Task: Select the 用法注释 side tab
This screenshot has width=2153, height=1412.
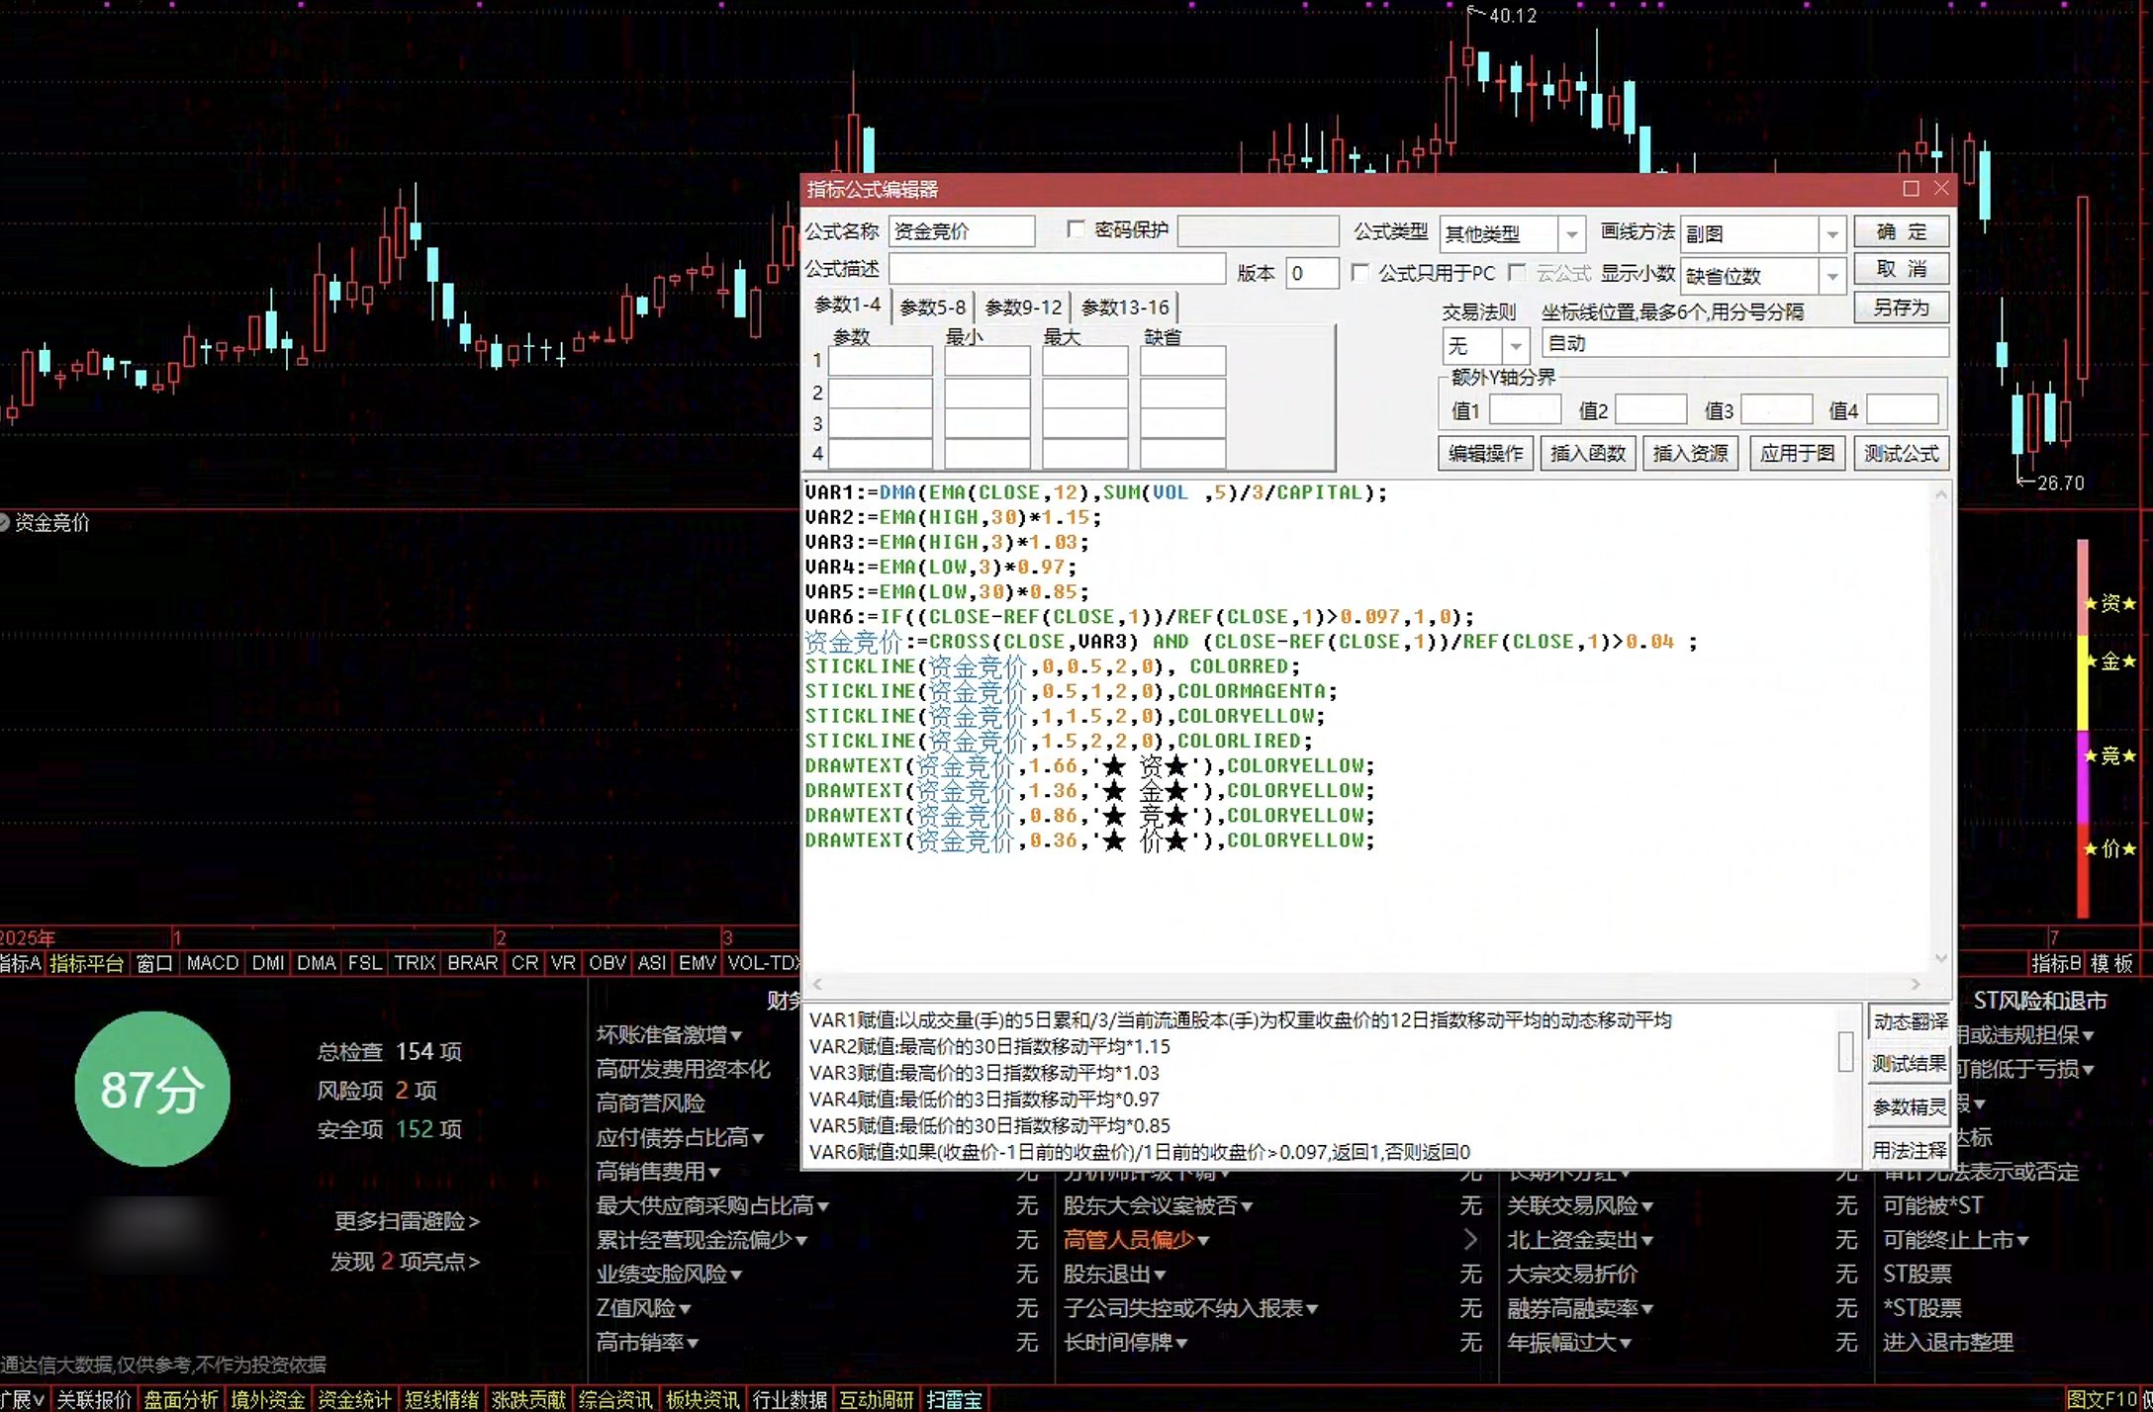Action: click(x=1910, y=1150)
